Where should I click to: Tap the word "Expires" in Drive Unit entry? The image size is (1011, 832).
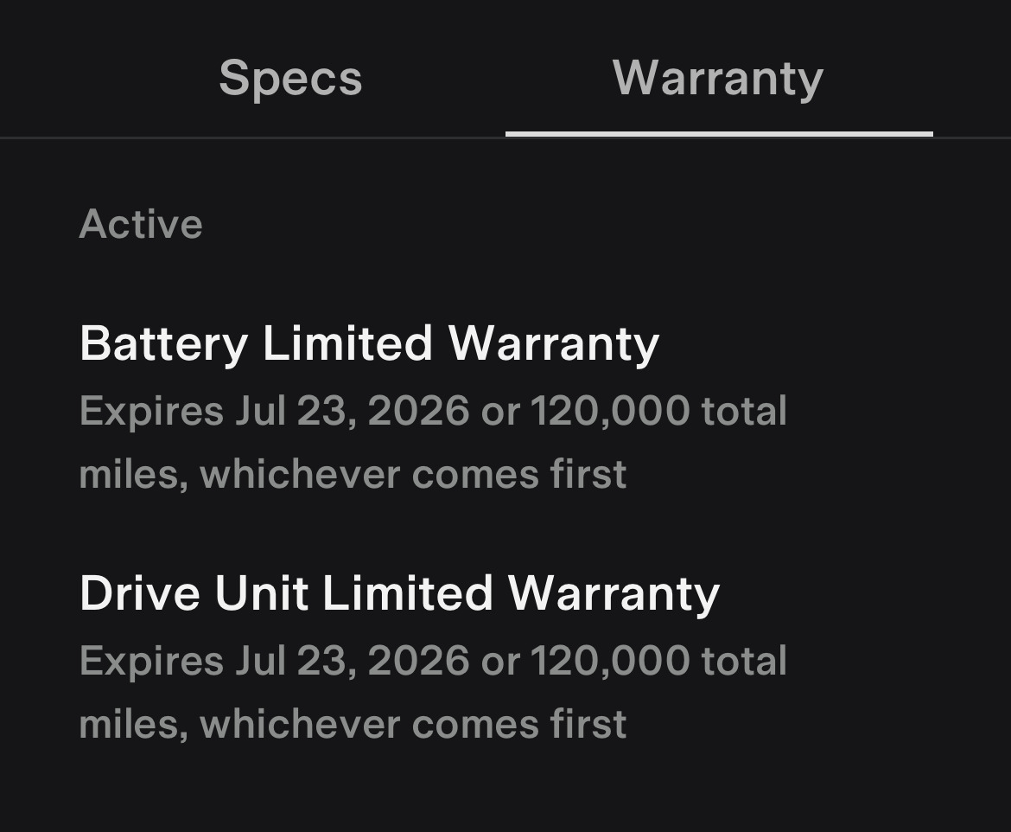151,662
